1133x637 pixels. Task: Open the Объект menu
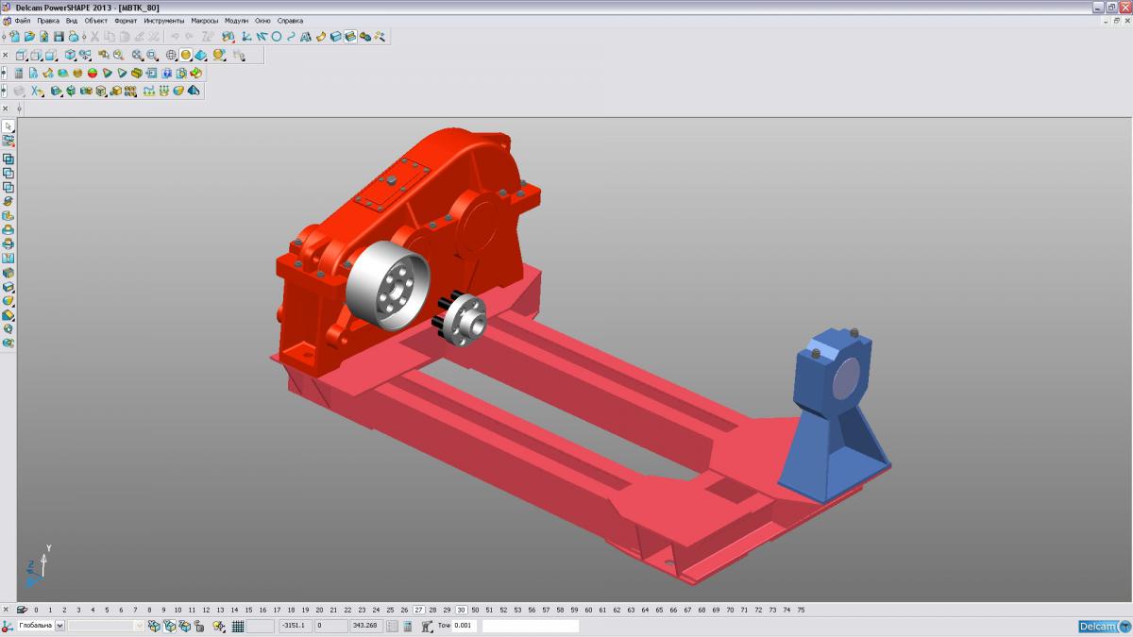pos(95,20)
